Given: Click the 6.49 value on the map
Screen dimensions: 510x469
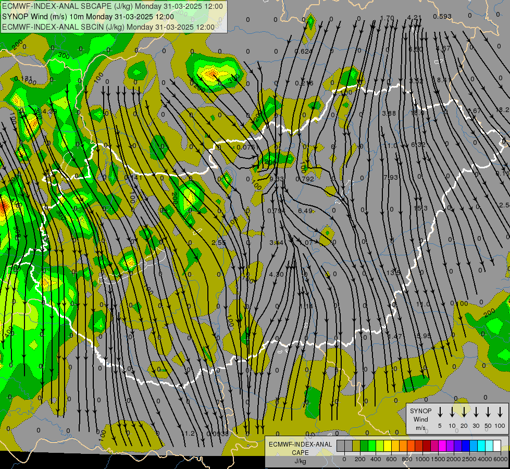Looking at the screenshot, I should pos(305,211).
